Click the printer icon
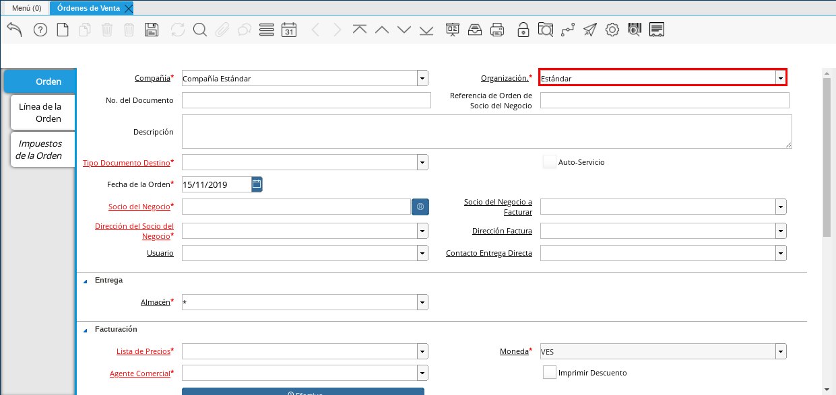Image resolution: width=836 pixels, height=395 pixels. click(497, 30)
